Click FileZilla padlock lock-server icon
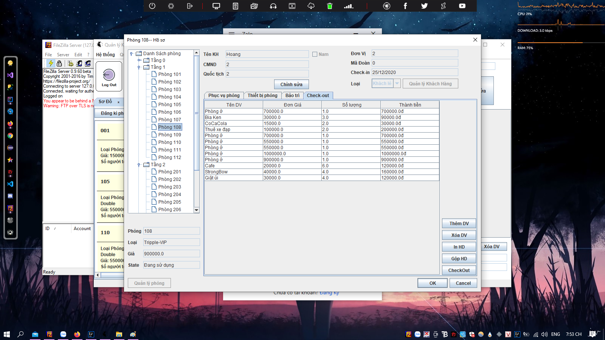The width and height of the screenshot is (605, 340). tap(59, 63)
